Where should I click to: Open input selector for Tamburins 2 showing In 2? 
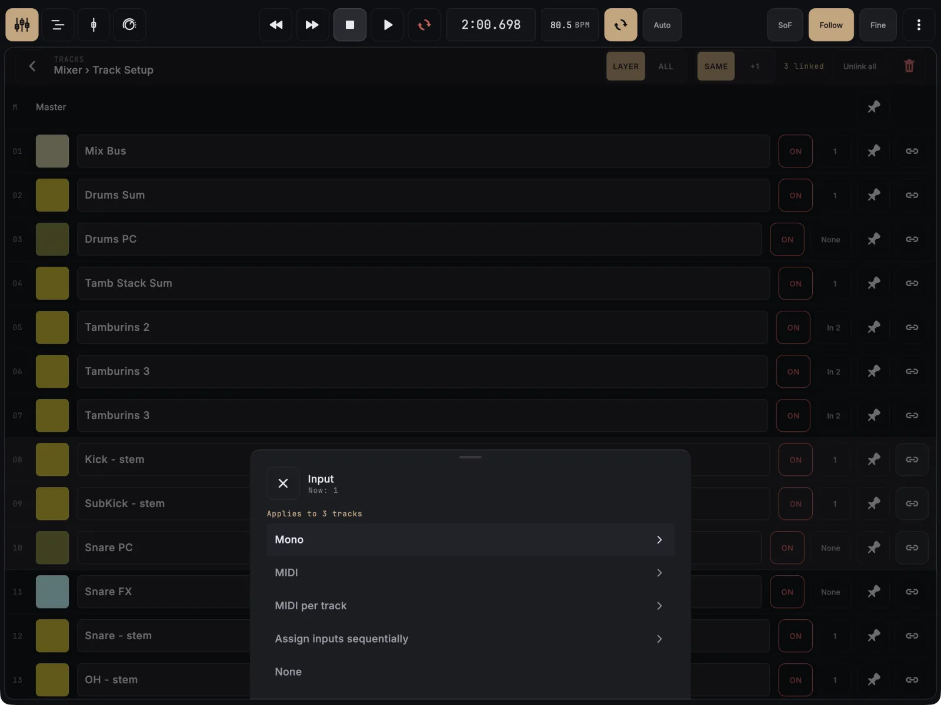[833, 327]
